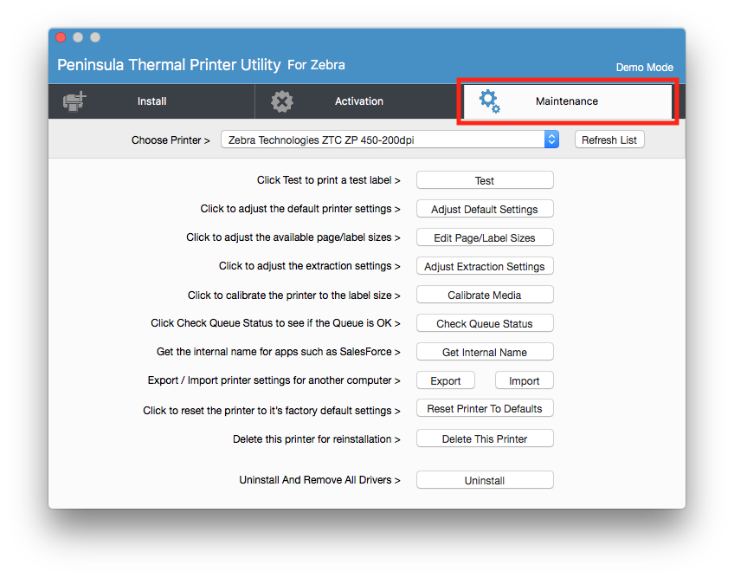The width and height of the screenshot is (734, 578).
Task: Export printer settings
Action: click(x=446, y=380)
